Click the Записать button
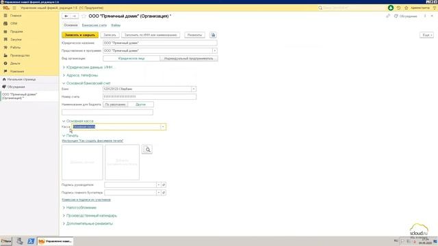This screenshot has height=246, width=438. pos(109,35)
